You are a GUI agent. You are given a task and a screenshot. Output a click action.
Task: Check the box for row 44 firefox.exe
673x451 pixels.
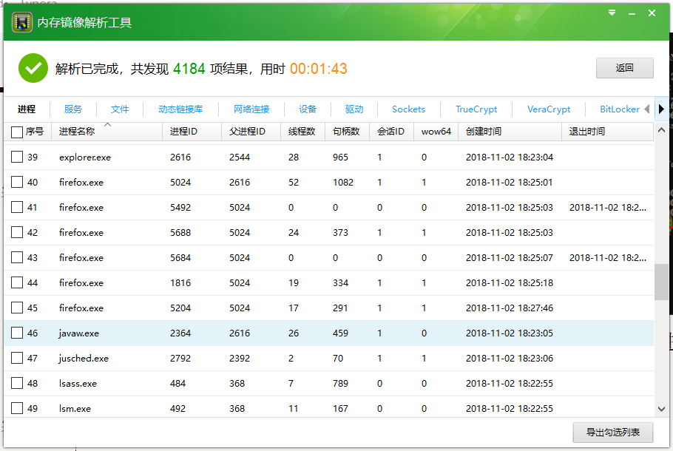click(x=17, y=282)
